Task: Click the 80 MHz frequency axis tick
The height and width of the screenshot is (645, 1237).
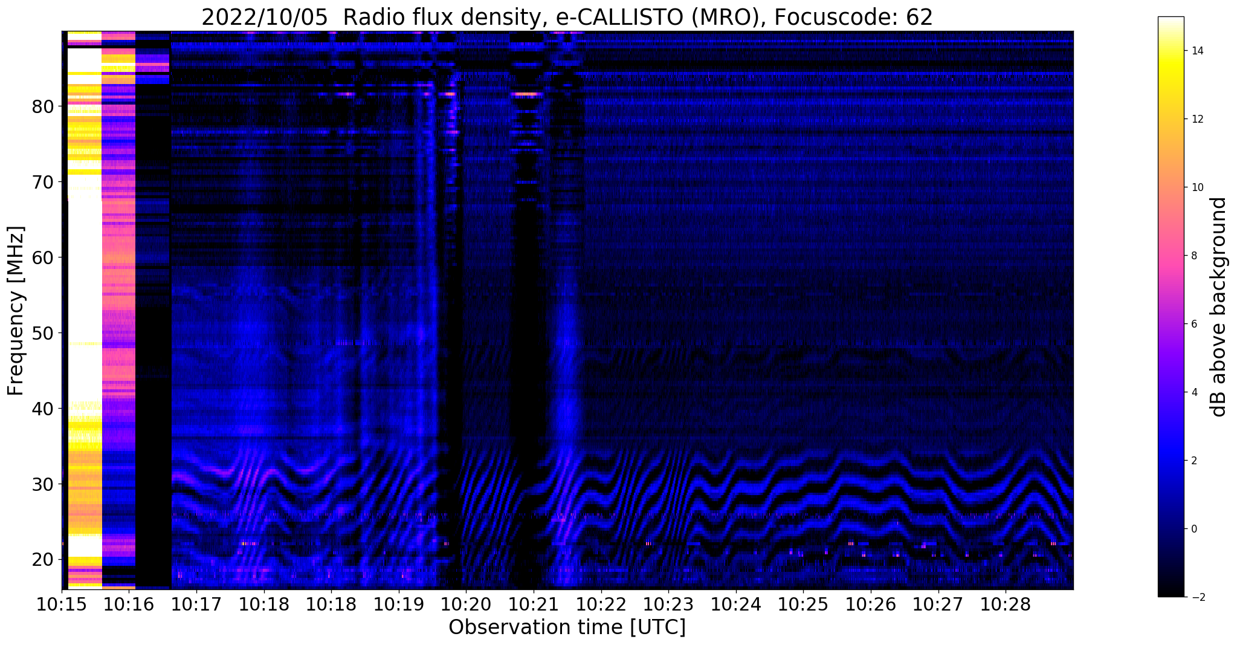Action: [x=43, y=106]
